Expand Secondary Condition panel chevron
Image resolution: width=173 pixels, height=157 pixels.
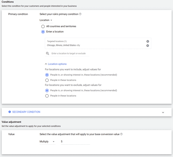click(163, 112)
